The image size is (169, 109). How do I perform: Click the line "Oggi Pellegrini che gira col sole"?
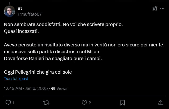[38, 72]
